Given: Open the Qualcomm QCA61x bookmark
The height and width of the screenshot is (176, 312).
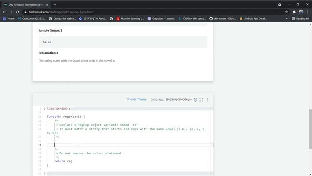Looking at the screenshot, I should point(31,19).
